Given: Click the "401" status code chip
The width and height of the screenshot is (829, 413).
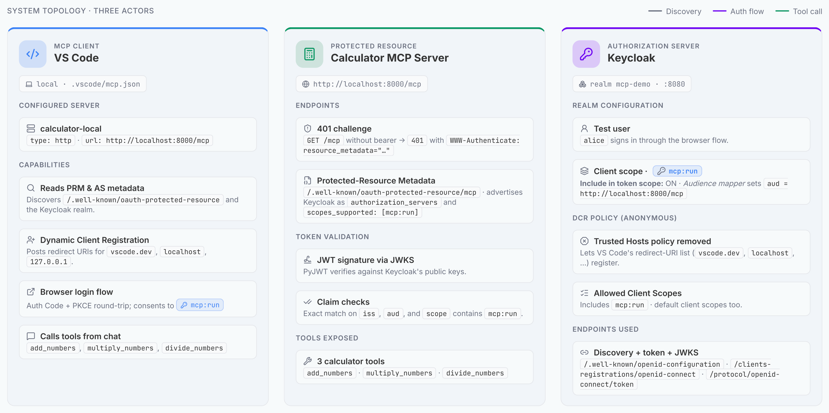Looking at the screenshot, I should (x=418, y=140).
